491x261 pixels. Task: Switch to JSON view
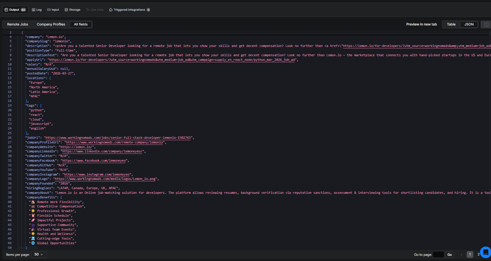point(469,24)
